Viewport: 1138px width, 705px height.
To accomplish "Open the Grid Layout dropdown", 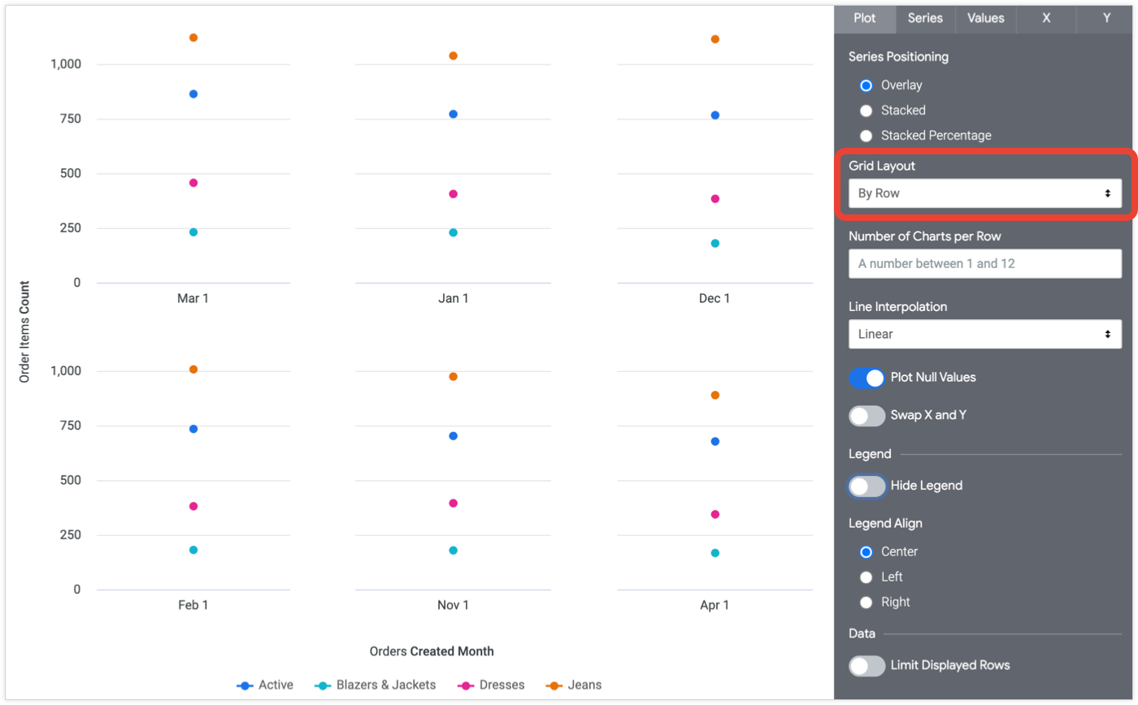I will 984,193.
